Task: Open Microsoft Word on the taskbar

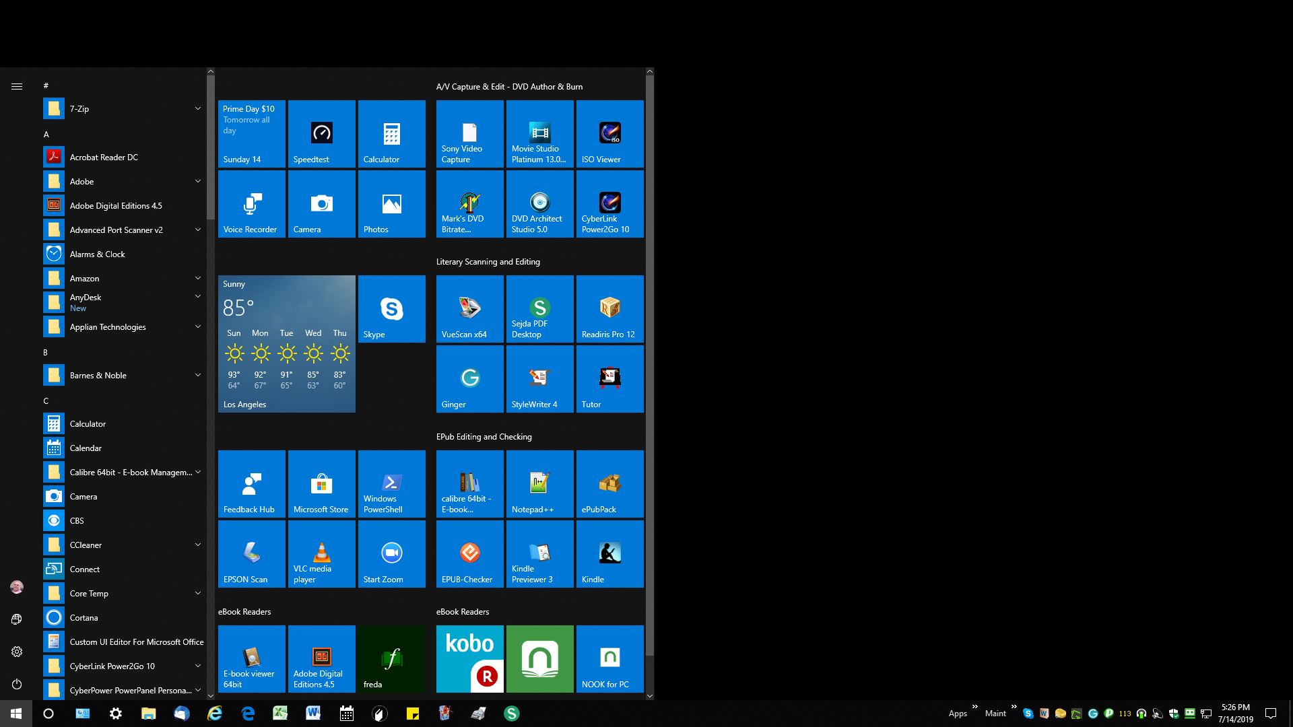Action: point(313,714)
